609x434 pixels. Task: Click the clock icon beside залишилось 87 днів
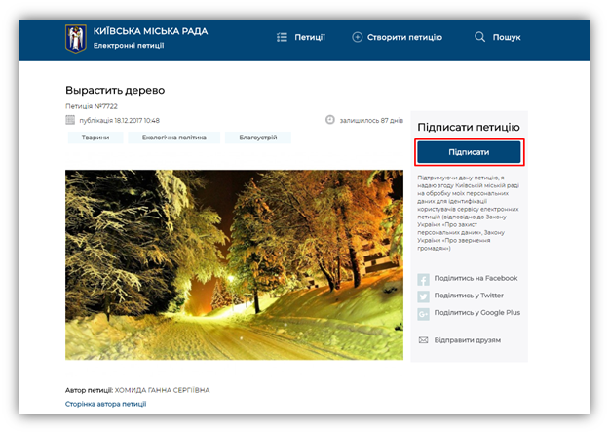(329, 120)
